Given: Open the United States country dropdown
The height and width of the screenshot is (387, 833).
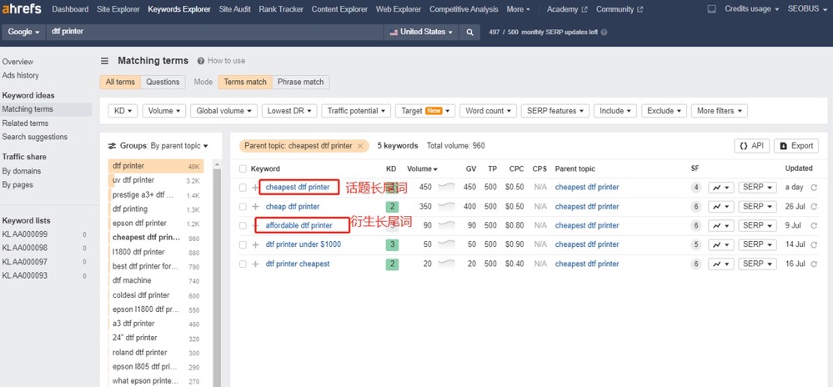Looking at the screenshot, I should pyautogui.click(x=422, y=32).
